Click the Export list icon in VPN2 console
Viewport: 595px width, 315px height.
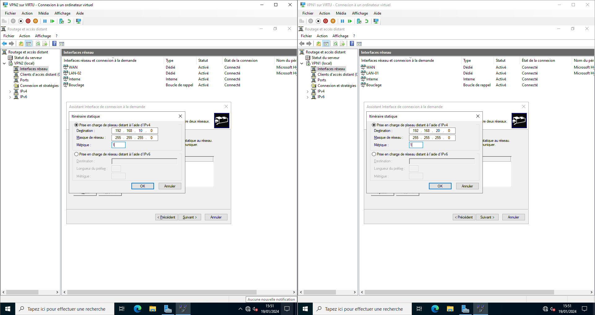point(45,44)
